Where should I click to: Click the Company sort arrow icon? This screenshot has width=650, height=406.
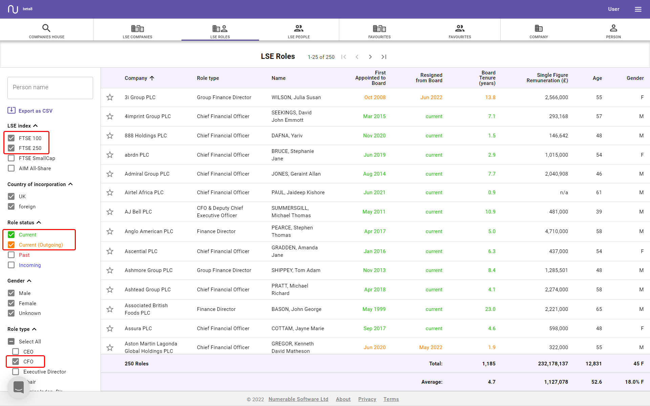pos(152,78)
